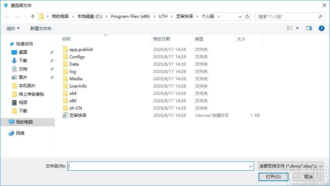
Task: Sort by 修改日期 column header
Action: [162, 39]
